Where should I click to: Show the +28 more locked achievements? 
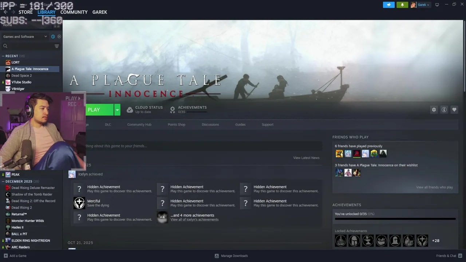435,241
